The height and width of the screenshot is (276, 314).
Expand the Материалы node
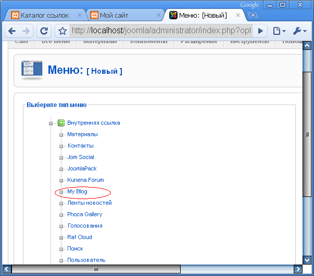click(61, 135)
